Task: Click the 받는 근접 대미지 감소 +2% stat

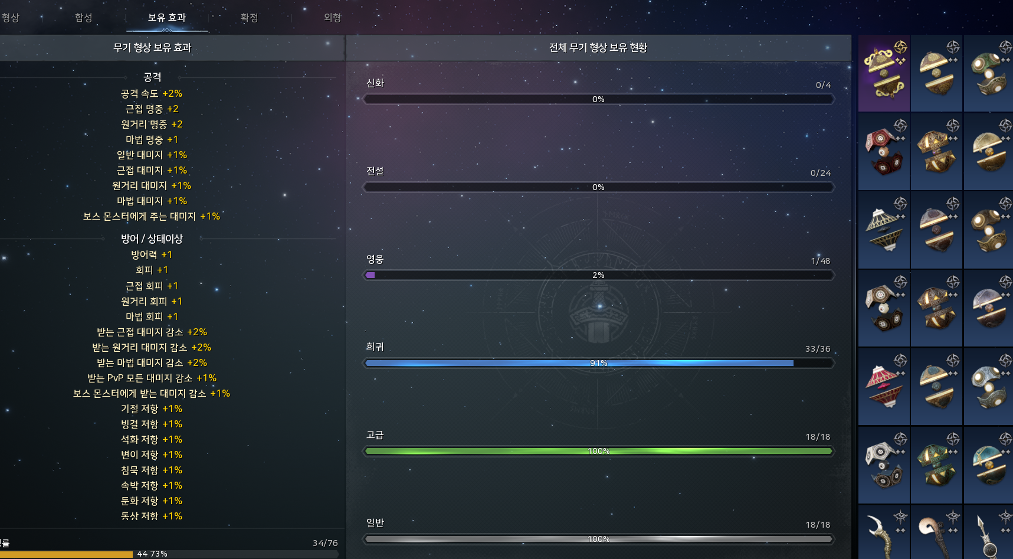Action: (x=152, y=332)
